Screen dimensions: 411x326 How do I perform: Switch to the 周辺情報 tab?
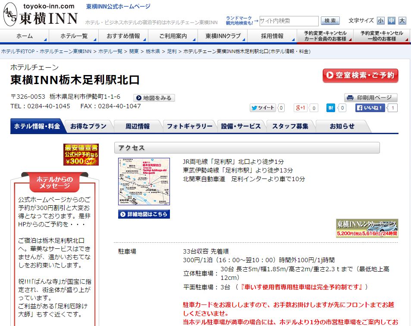[137, 126]
